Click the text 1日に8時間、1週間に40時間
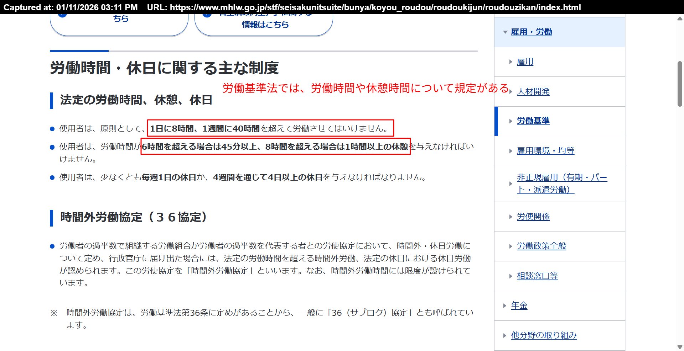Image resolution: width=684 pixels, height=351 pixels. point(205,128)
